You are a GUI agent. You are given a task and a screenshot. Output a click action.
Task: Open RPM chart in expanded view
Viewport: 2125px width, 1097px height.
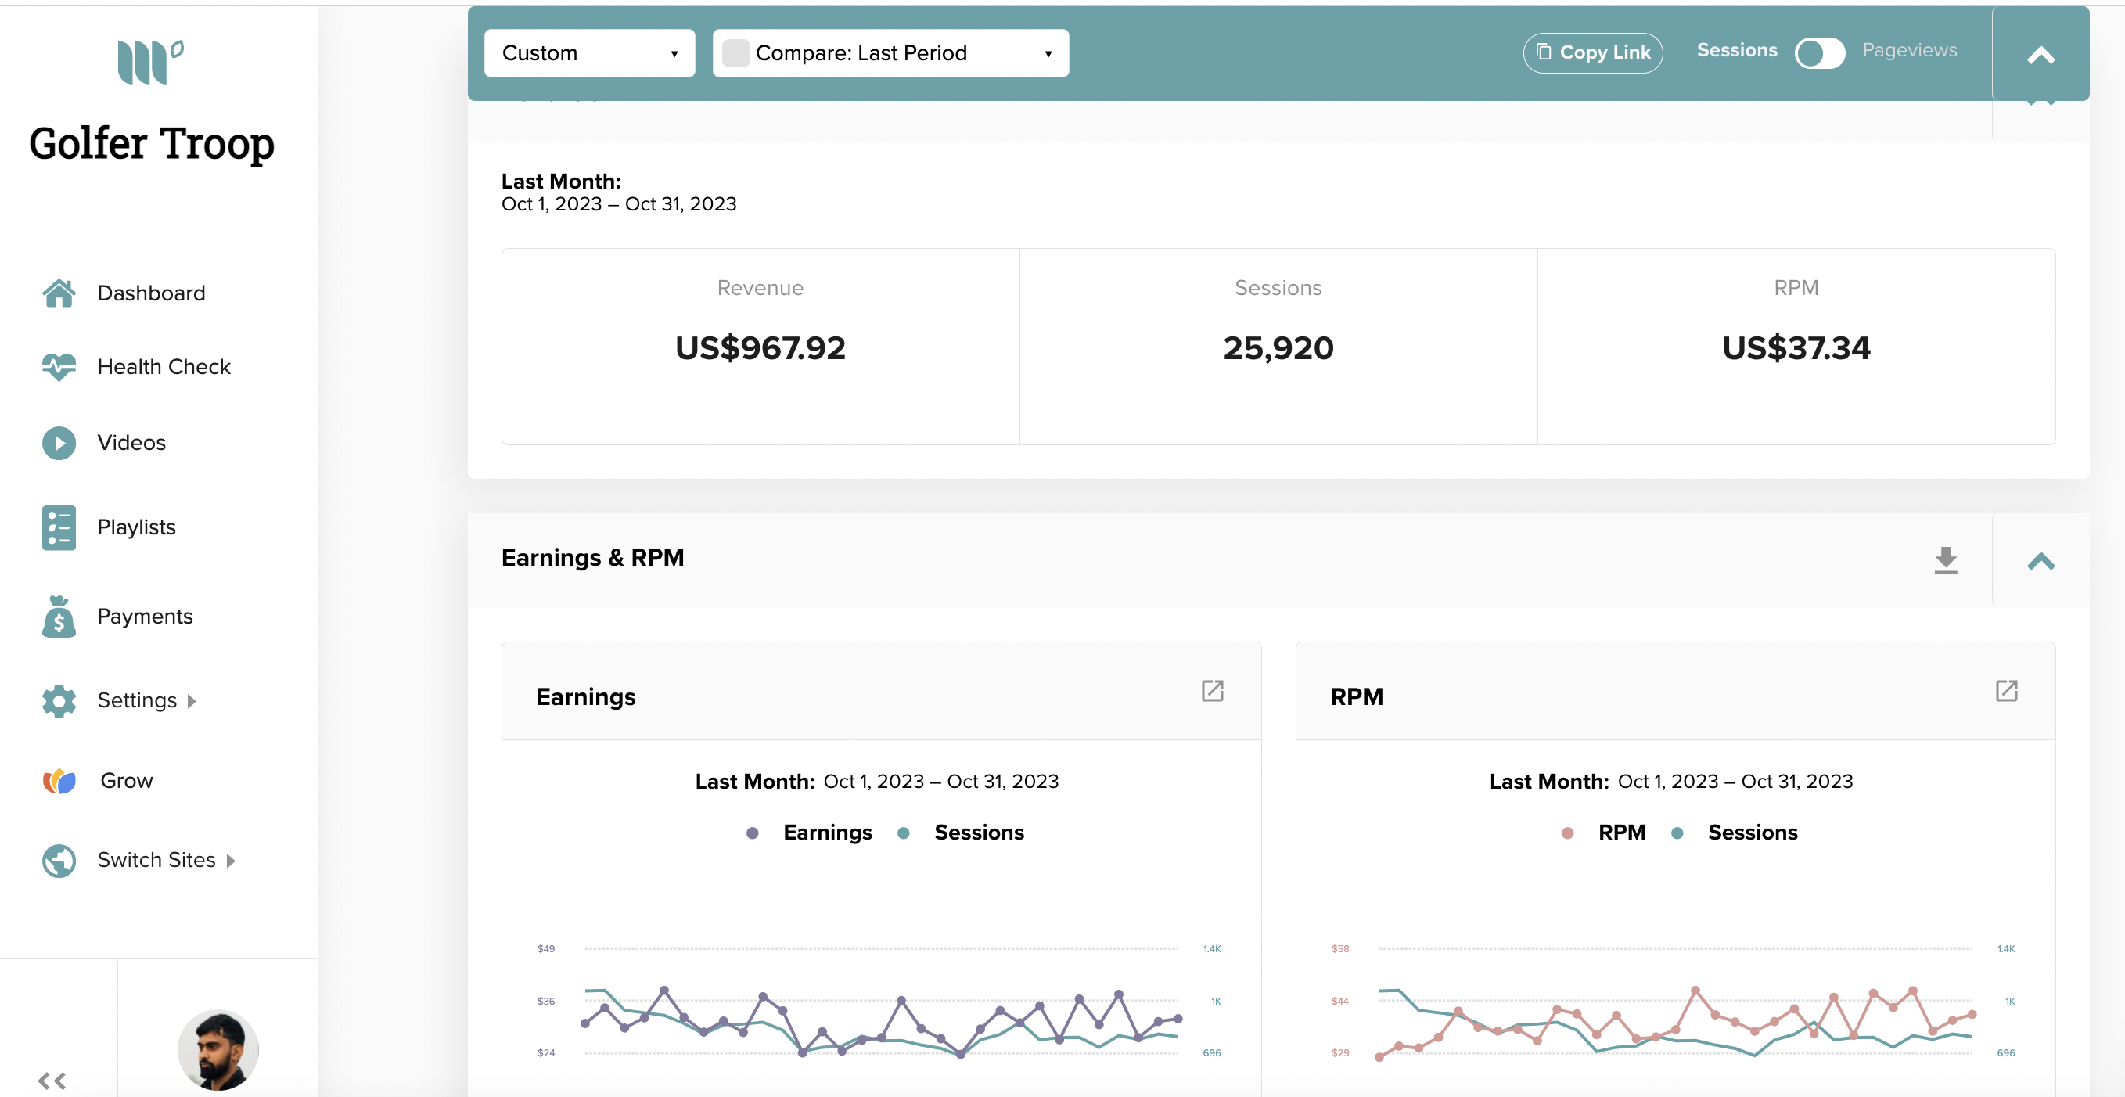click(2006, 690)
